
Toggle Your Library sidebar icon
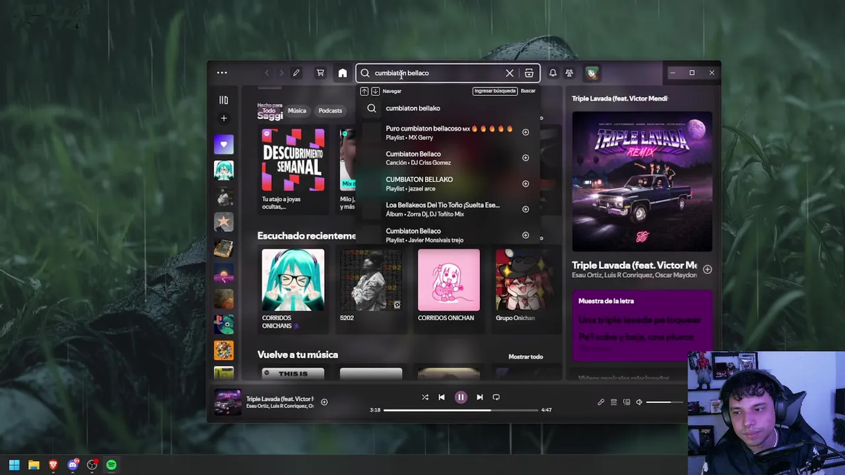pos(224,100)
